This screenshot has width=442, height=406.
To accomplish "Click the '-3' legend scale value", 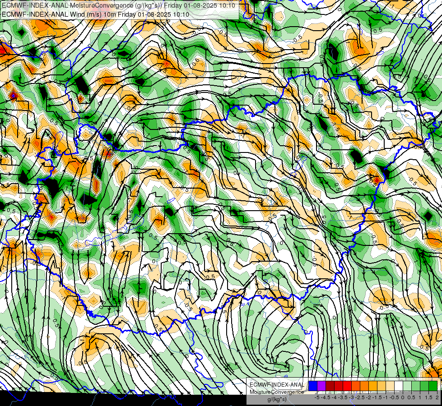I will coord(352,397).
